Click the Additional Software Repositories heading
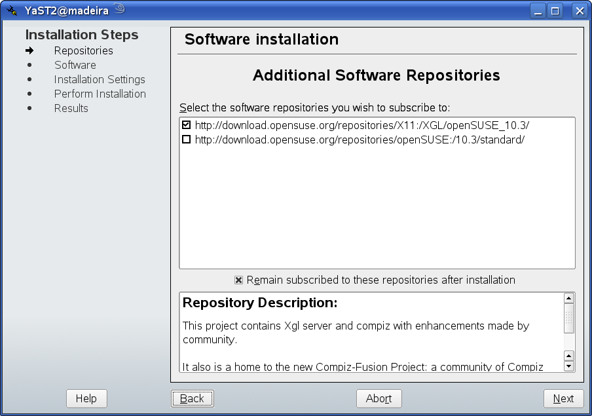The width and height of the screenshot is (592, 416). click(377, 75)
